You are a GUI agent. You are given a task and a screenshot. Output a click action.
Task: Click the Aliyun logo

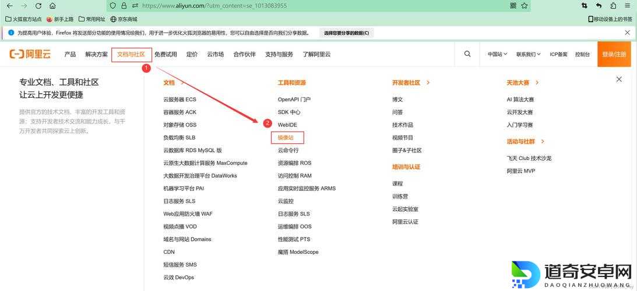coord(30,54)
